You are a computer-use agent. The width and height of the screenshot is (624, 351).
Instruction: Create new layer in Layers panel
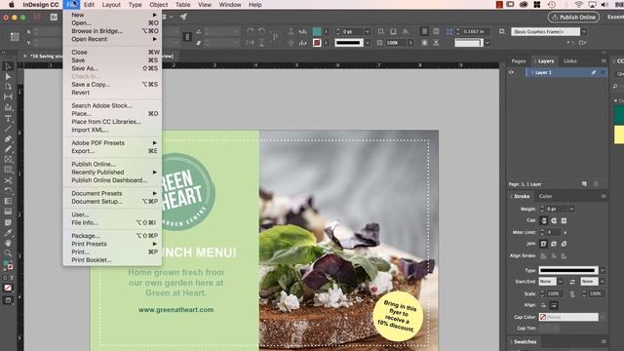pos(584,184)
